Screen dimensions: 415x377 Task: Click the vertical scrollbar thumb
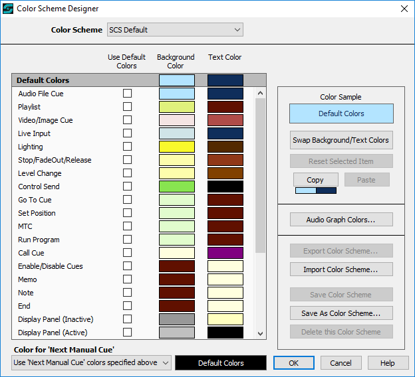(260, 175)
